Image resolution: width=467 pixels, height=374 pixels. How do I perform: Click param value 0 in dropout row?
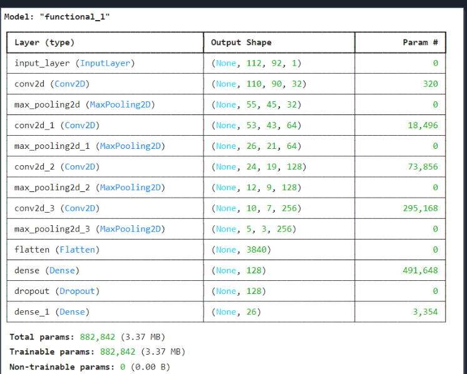(x=436, y=291)
